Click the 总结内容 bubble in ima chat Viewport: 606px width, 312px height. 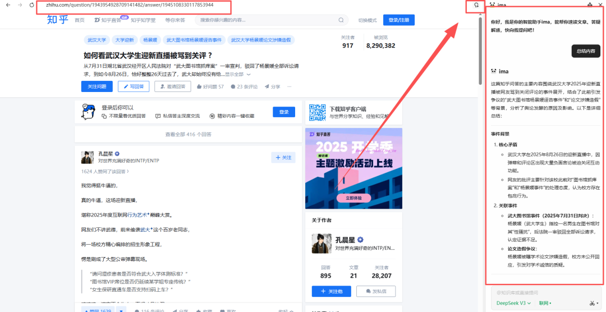tap(586, 51)
